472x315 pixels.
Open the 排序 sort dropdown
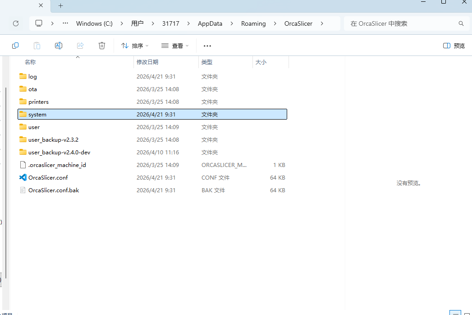(135, 46)
